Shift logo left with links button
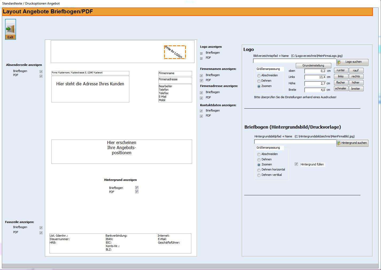The image size is (381, 270). (341, 77)
